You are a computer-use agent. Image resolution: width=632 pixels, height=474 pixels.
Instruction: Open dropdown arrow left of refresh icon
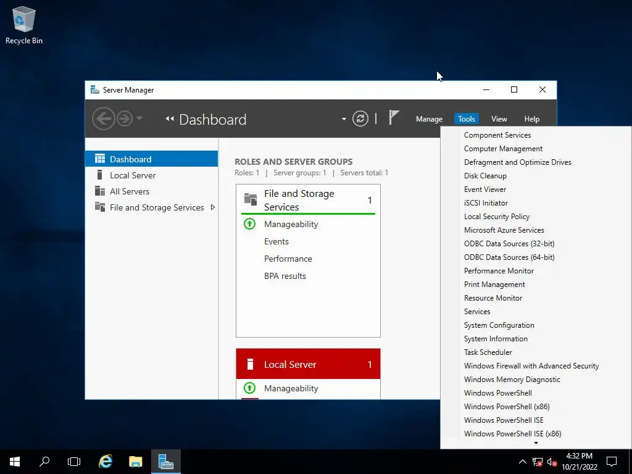point(344,119)
